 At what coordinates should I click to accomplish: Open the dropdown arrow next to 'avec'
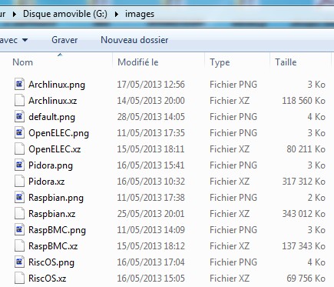[25, 40]
